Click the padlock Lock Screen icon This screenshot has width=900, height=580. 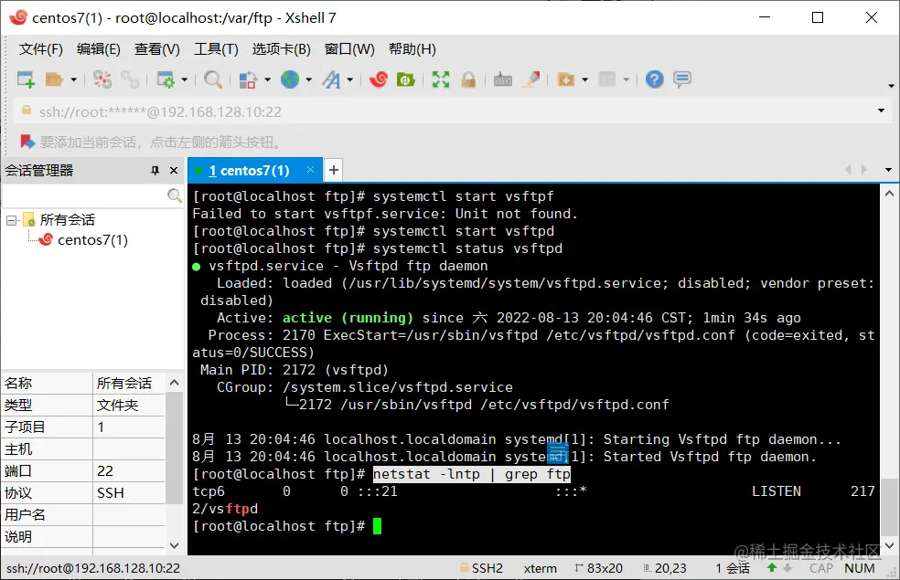coord(468,79)
